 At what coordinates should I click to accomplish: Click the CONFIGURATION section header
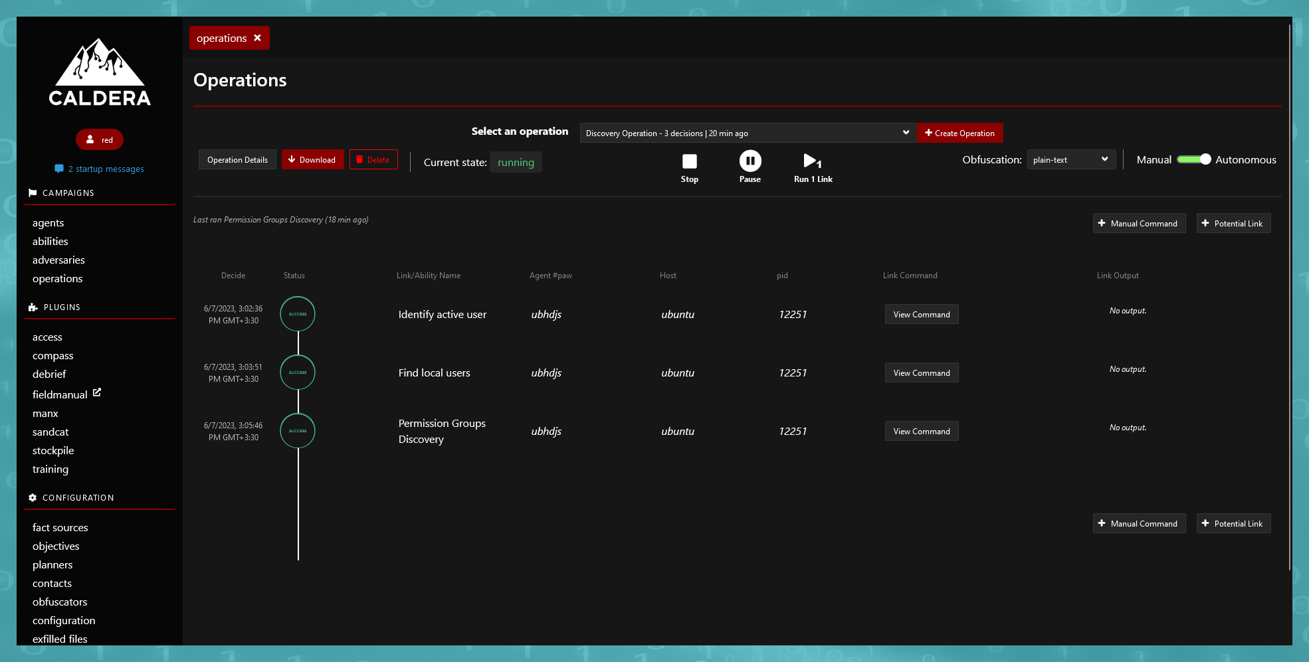(x=78, y=497)
